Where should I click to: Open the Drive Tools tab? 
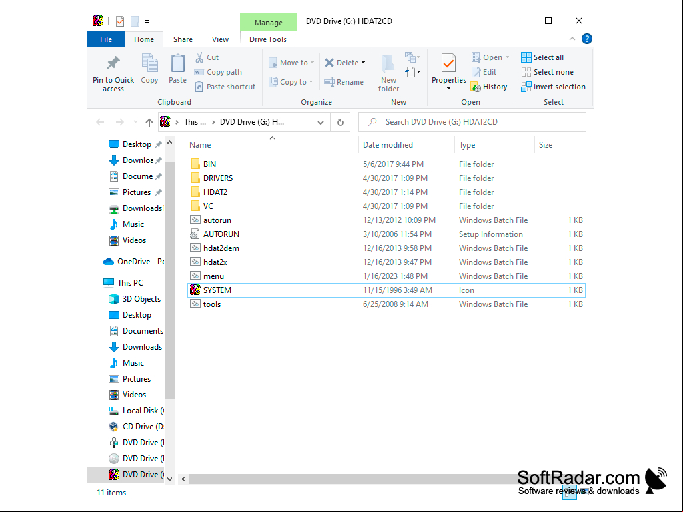coord(268,39)
